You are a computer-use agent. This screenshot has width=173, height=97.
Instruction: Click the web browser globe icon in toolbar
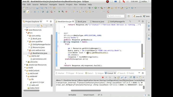coord(132,8)
